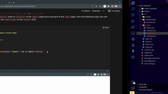Open the tab list dropdown arrow in browser
The image size is (168, 94).
120,3
